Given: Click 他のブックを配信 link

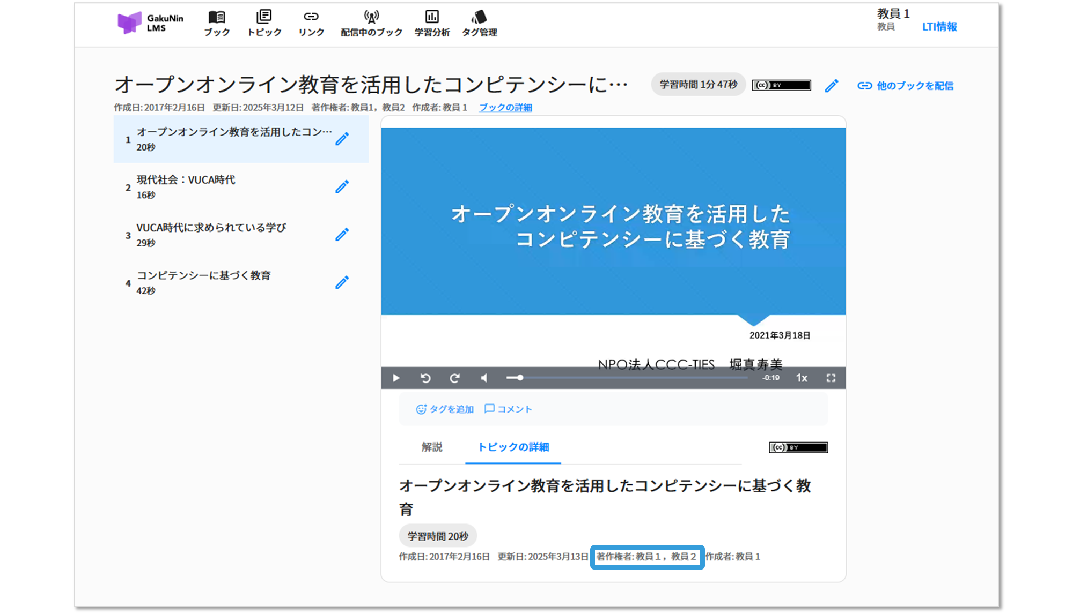Looking at the screenshot, I should click(906, 86).
